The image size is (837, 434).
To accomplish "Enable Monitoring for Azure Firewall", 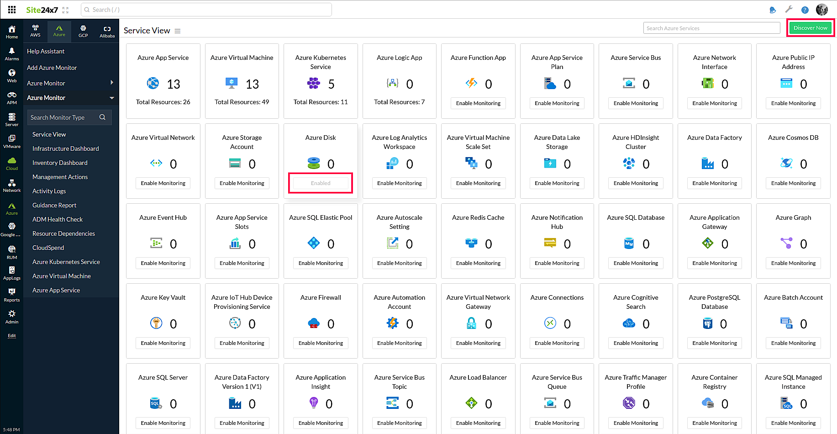I will click(x=320, y=343).
